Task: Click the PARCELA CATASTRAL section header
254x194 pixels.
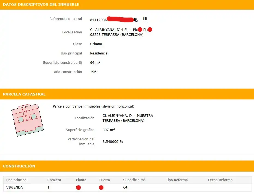Action: click(24, 94)
